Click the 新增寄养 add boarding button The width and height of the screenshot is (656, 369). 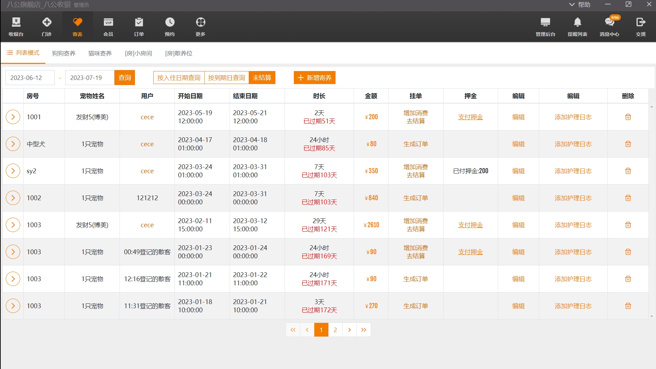(x=315, y=78)
